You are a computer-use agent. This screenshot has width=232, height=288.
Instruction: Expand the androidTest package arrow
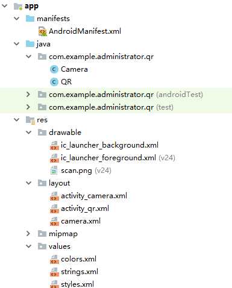pyautogui.click(x=28, y=94)
